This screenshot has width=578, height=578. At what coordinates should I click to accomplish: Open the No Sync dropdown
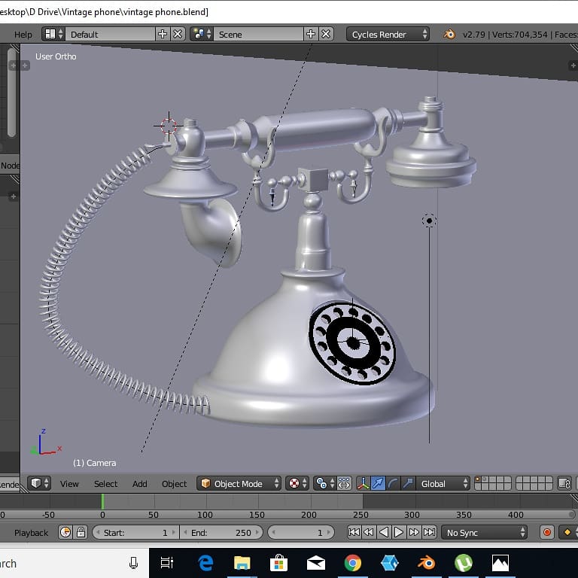click(485, 532)
